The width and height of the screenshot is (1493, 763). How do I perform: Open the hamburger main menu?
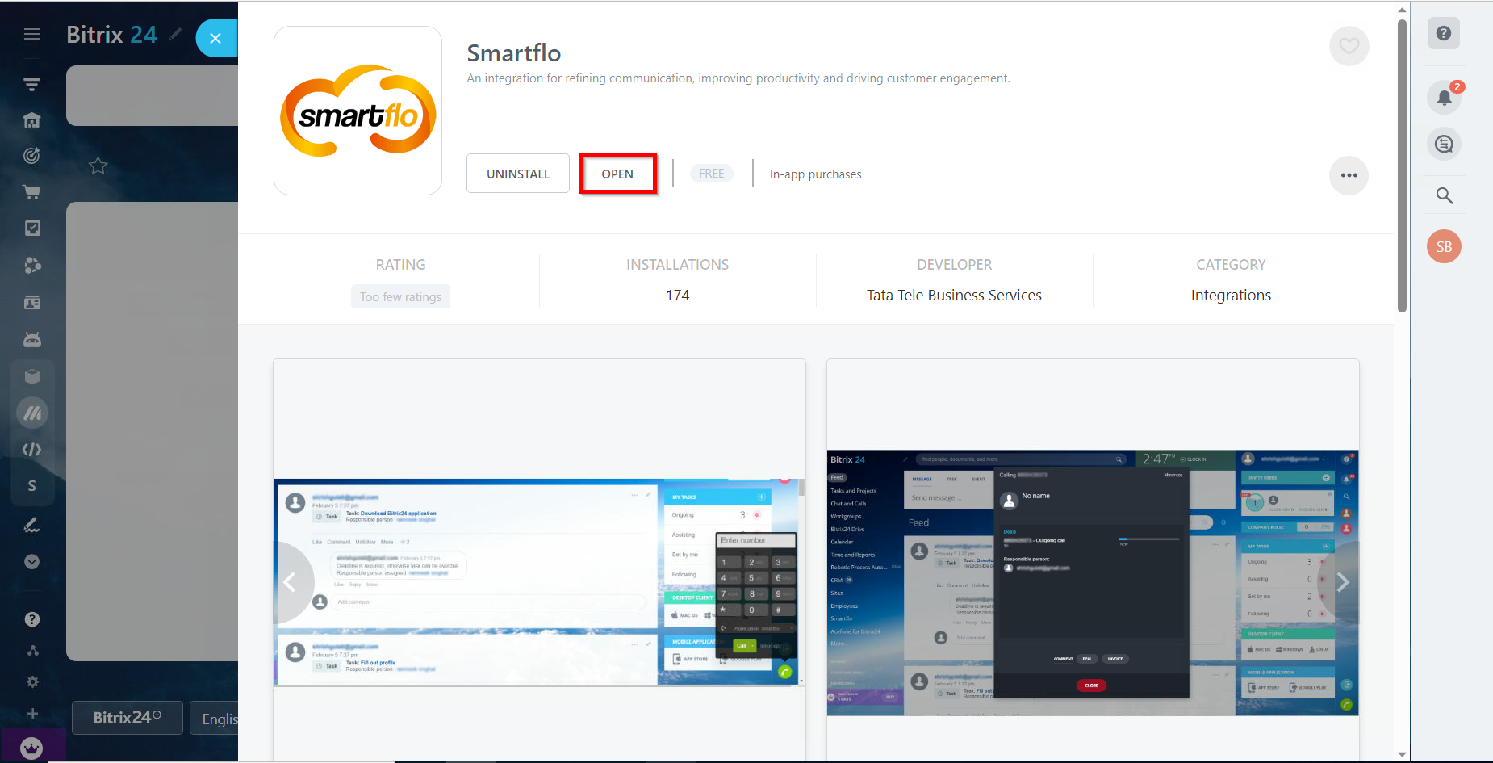[32, 35]
